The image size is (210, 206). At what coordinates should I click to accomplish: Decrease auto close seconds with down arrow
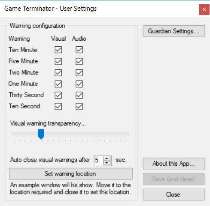[107, 163]
